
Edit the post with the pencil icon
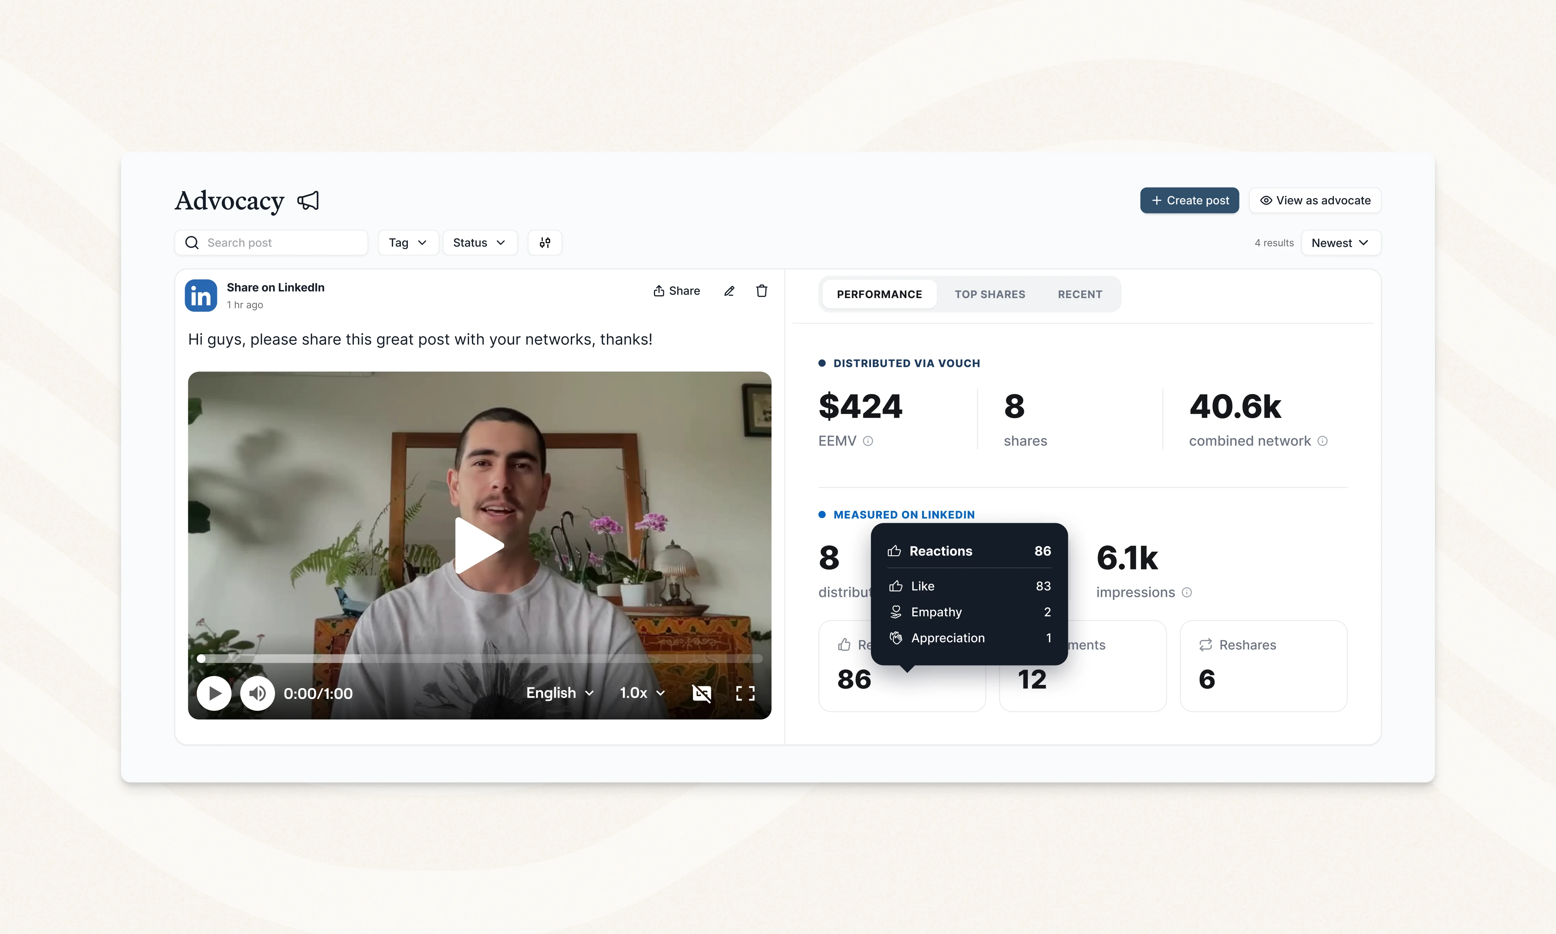(729, 291)
